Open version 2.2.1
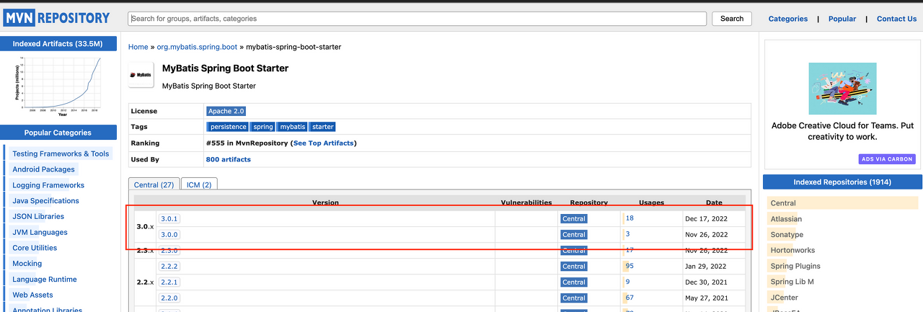This screenshot has height=312, width=923. [169, 282]
